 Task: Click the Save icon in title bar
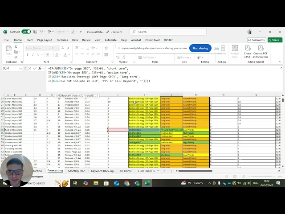point(35,32)
